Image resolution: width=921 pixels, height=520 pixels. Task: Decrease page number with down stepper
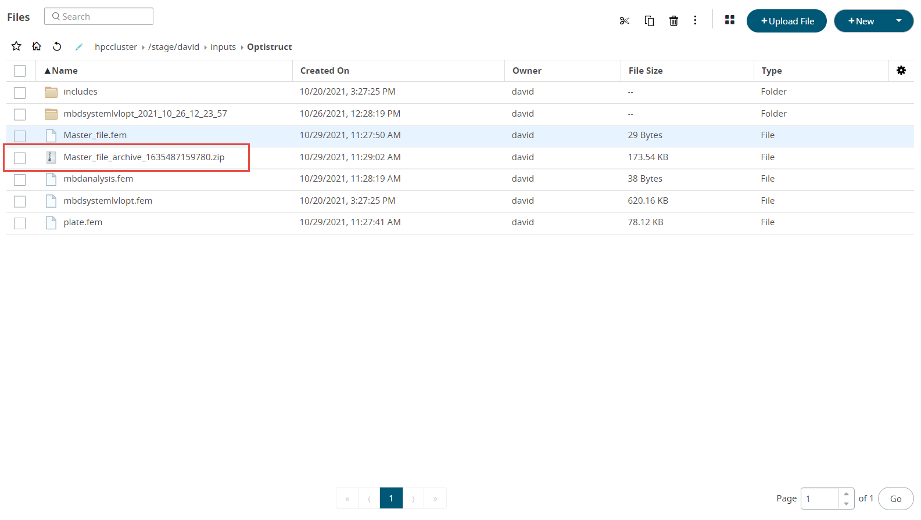(846, 504)
